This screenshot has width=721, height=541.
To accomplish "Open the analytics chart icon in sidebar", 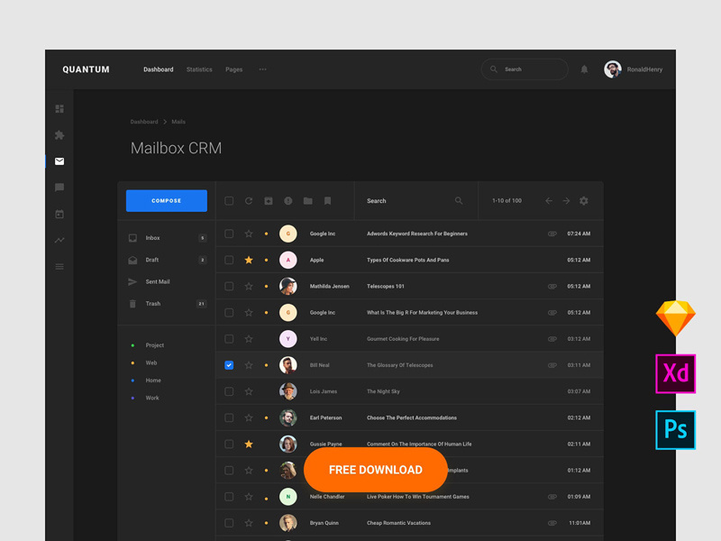I will 59,239.
